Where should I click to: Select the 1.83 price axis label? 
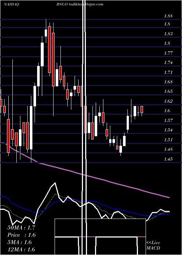point(168,34)
